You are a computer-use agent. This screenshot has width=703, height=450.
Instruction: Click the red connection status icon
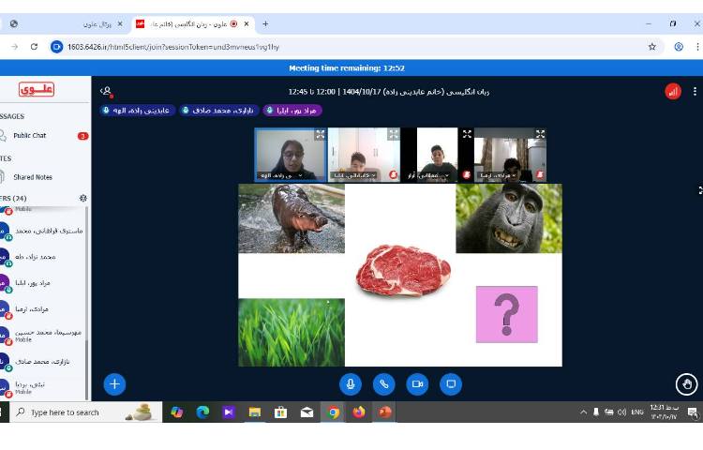coord(673,92)
